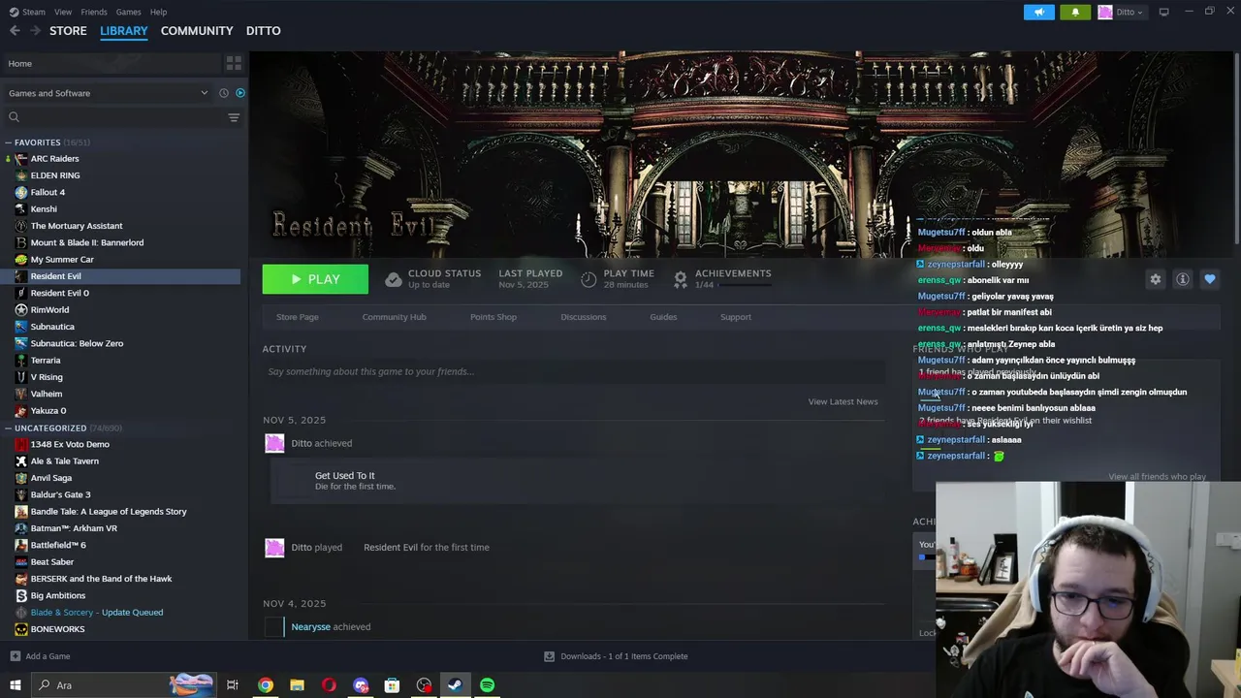Click the Kenshi game icon

click(21, 209)
